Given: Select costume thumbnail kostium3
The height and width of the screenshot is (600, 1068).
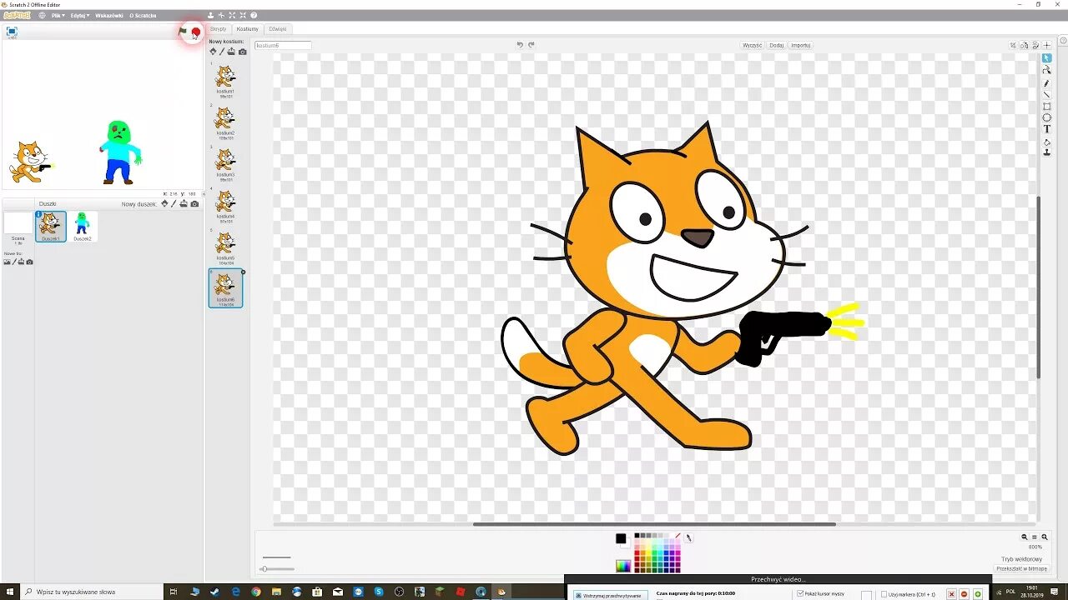Looking at the screenshot, I should coord(225,163).
